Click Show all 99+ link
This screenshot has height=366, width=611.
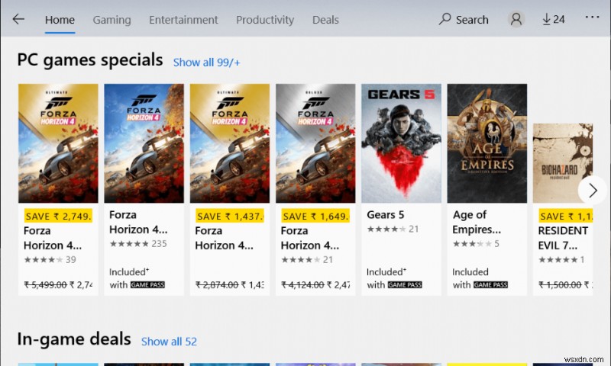point(206,63)
